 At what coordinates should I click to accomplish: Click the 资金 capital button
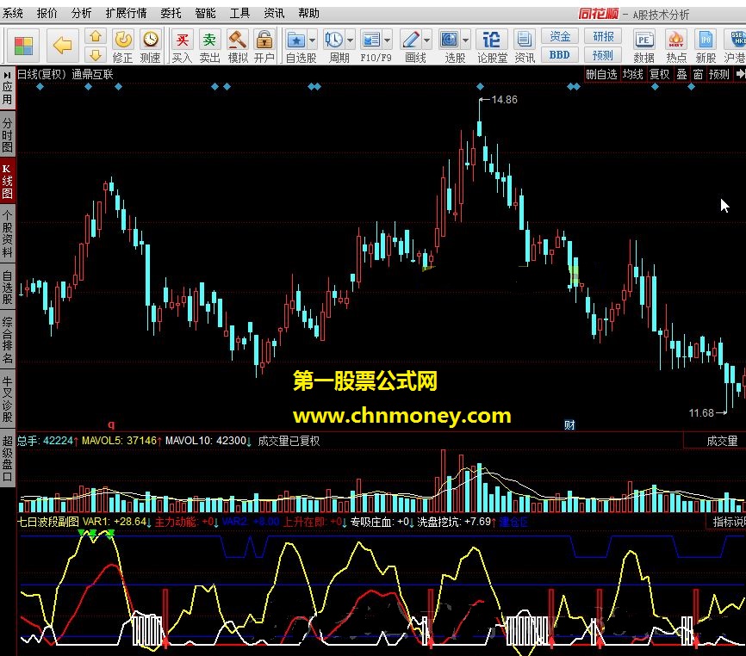[x=560, y=36]
